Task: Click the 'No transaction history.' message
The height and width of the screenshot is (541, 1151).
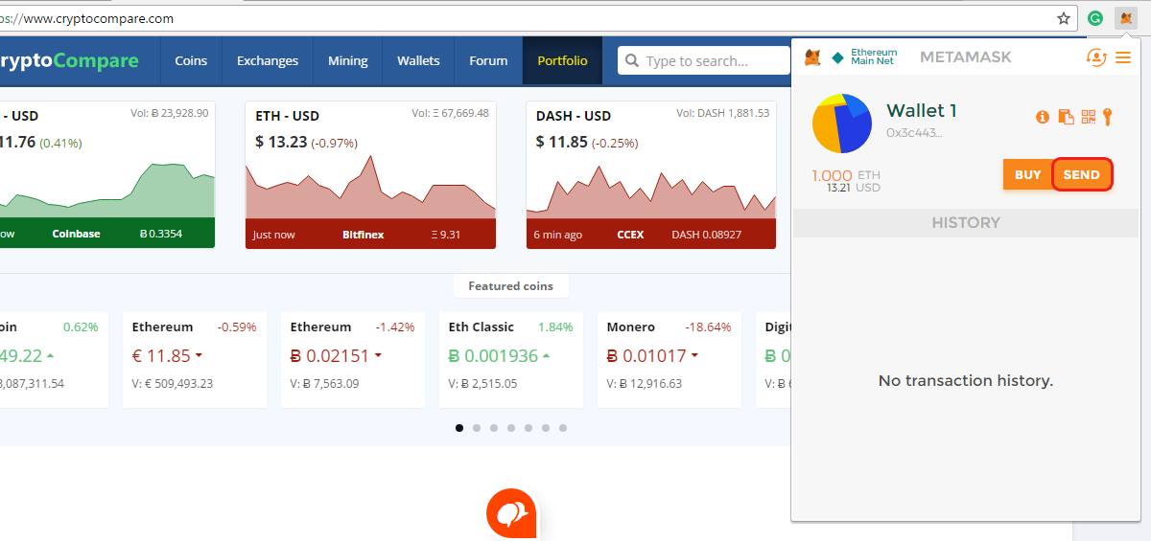Action: pyautogui.click(x=966, y=380)
